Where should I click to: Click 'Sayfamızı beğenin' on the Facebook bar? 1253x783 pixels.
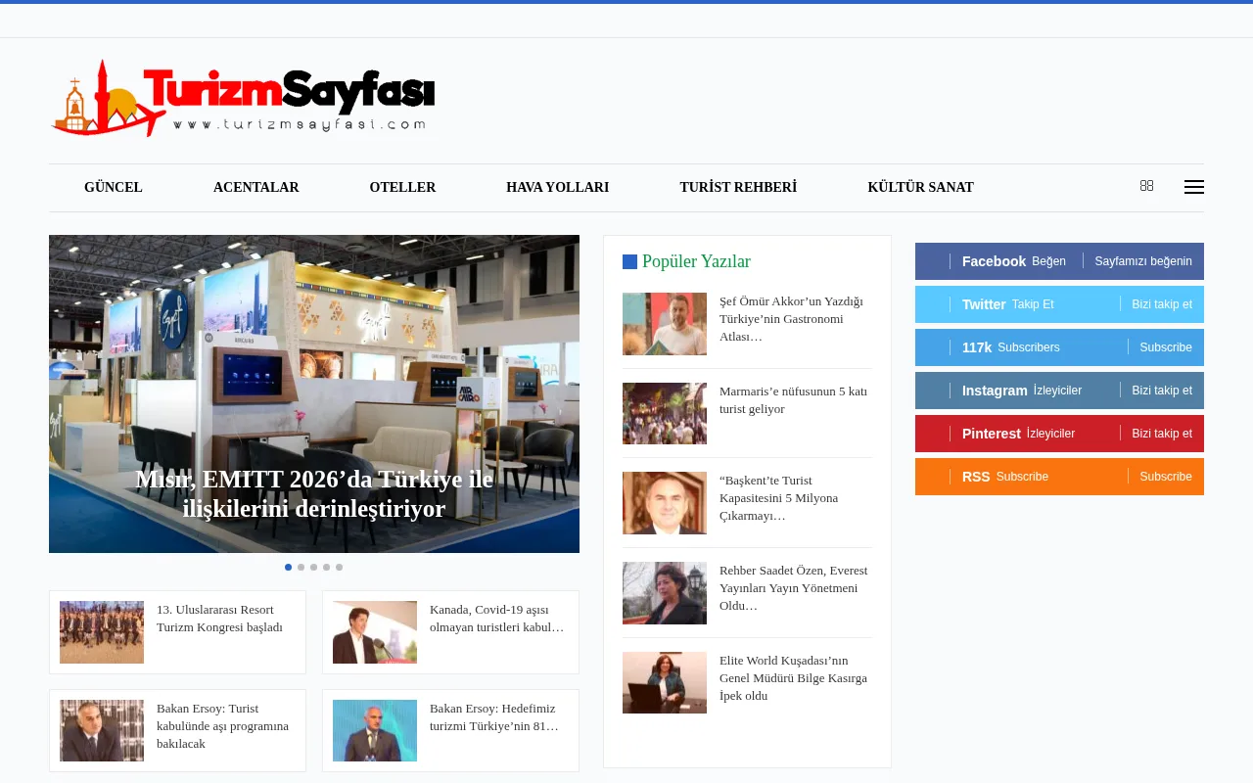pyautogui.click(x=1141, y=261)
